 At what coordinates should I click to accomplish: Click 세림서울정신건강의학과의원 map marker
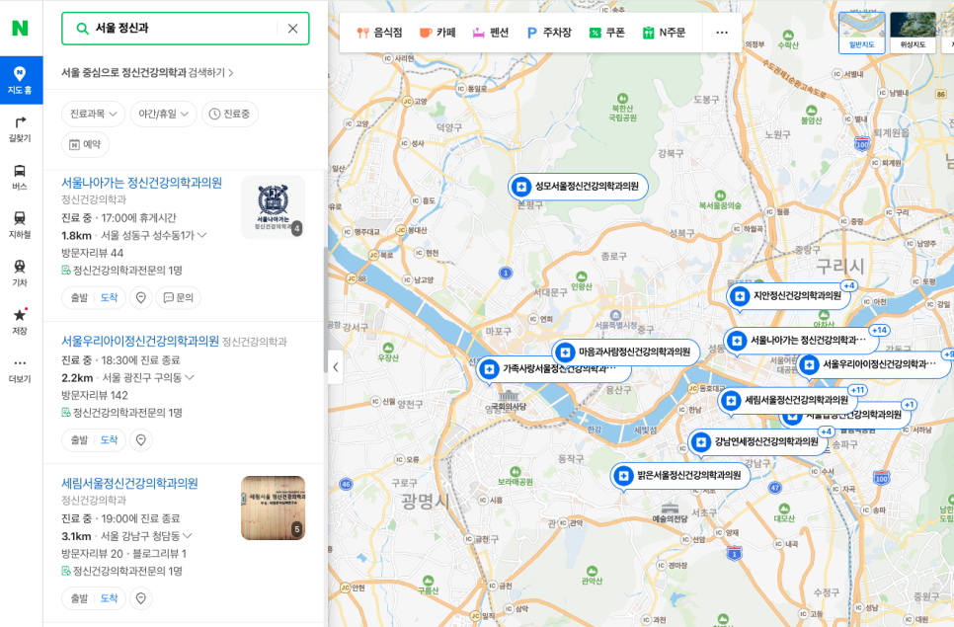click(x=787, y=400)
